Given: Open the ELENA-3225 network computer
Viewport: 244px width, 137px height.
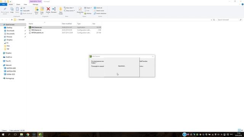Looking at the screenshot, I should pos(11,75).
